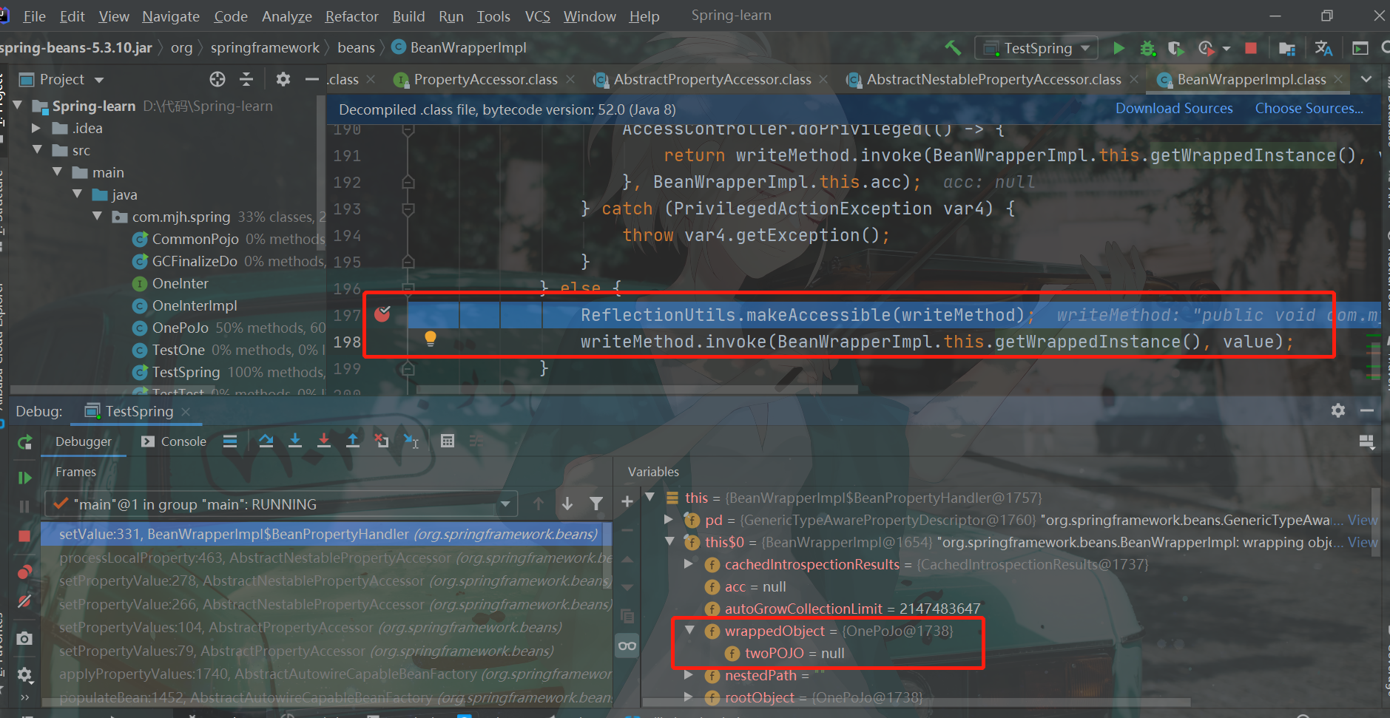1390x718 pixels.
Task: Click the Step Over icon
Action: [266, 441]
